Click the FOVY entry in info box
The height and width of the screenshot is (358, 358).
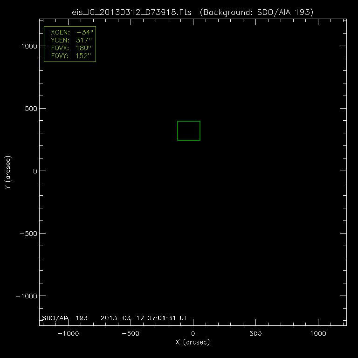click(70, 55)
